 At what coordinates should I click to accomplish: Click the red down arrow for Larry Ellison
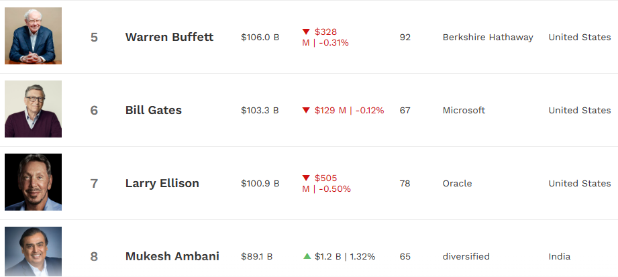[306, 178]
